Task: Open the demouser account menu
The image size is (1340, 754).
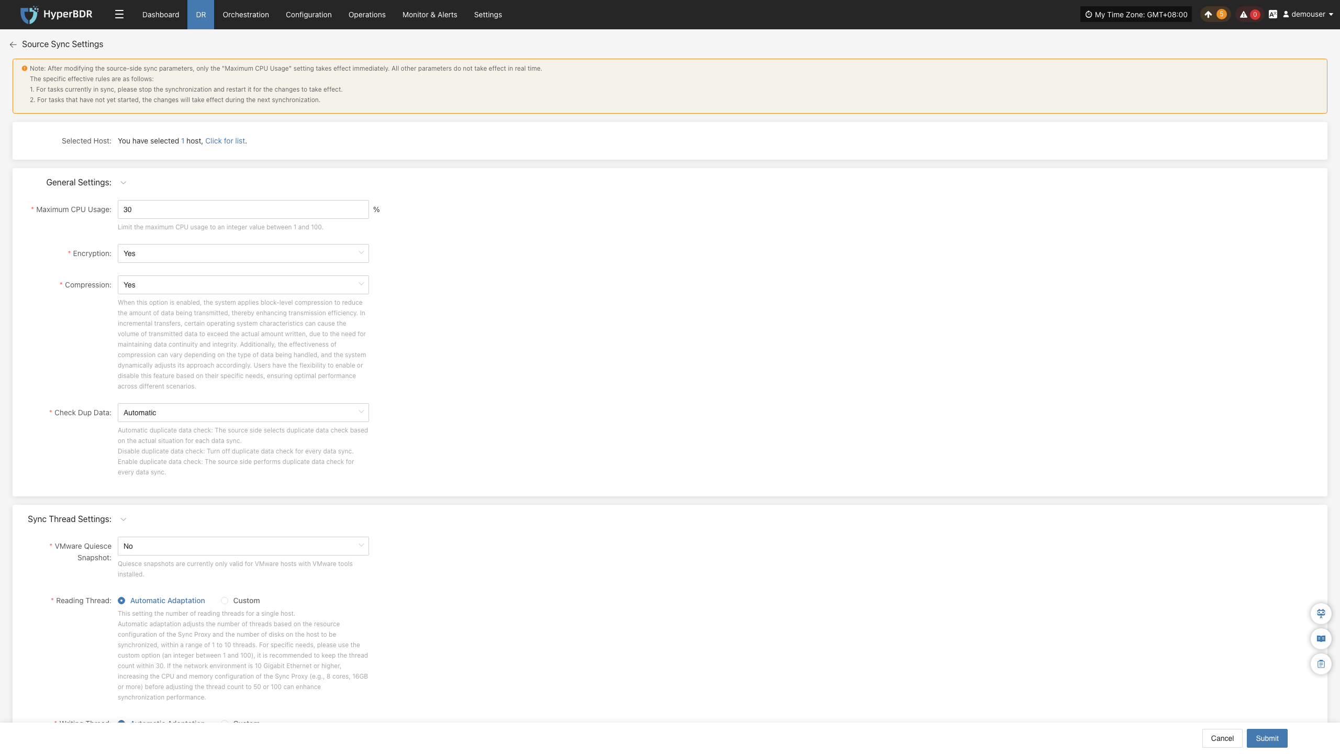Action: click(1308, 15)
